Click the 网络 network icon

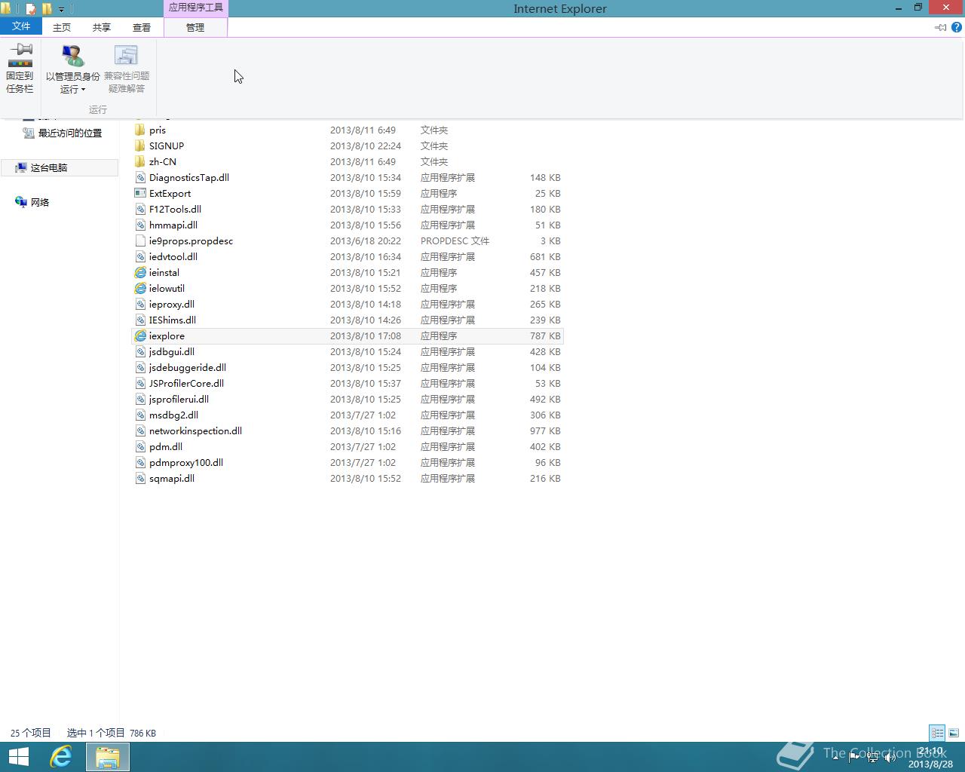point(21,202)
